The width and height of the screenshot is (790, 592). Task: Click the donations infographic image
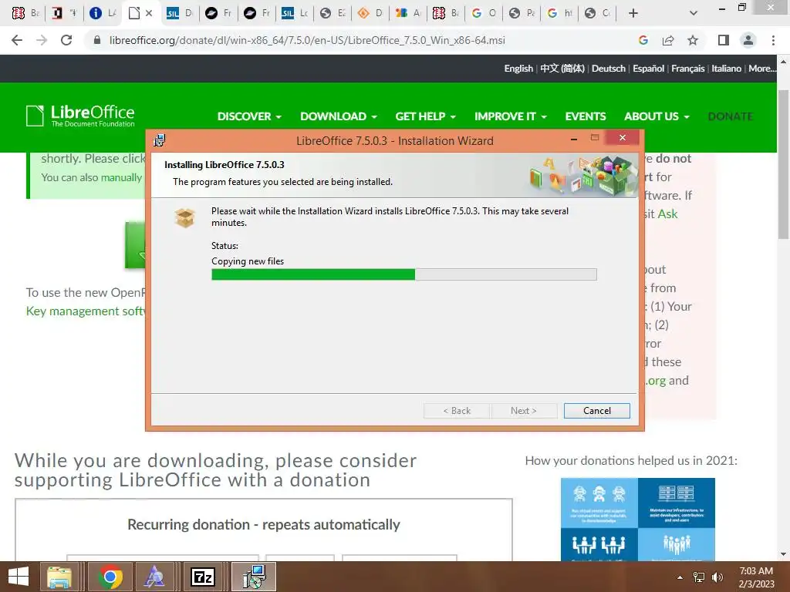click(638, 519)
